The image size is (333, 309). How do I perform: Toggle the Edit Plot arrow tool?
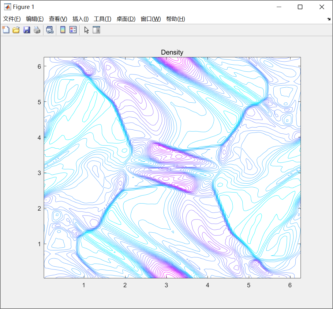[87, 30]
